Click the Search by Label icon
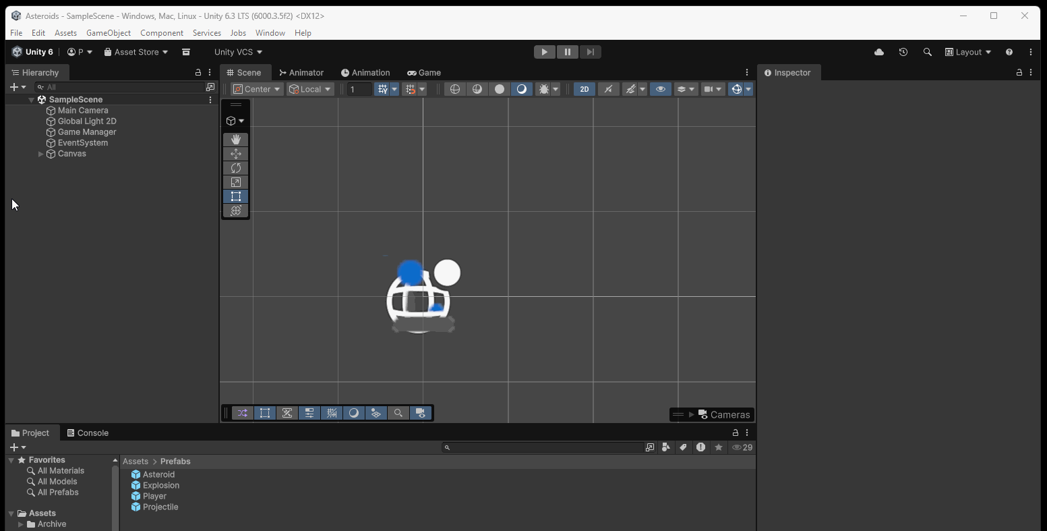Screen dimensions: 1047x531 click(x=684, y=447)
